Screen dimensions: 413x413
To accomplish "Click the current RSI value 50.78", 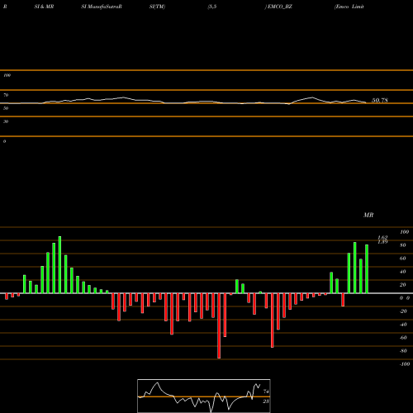I will 380,100.
